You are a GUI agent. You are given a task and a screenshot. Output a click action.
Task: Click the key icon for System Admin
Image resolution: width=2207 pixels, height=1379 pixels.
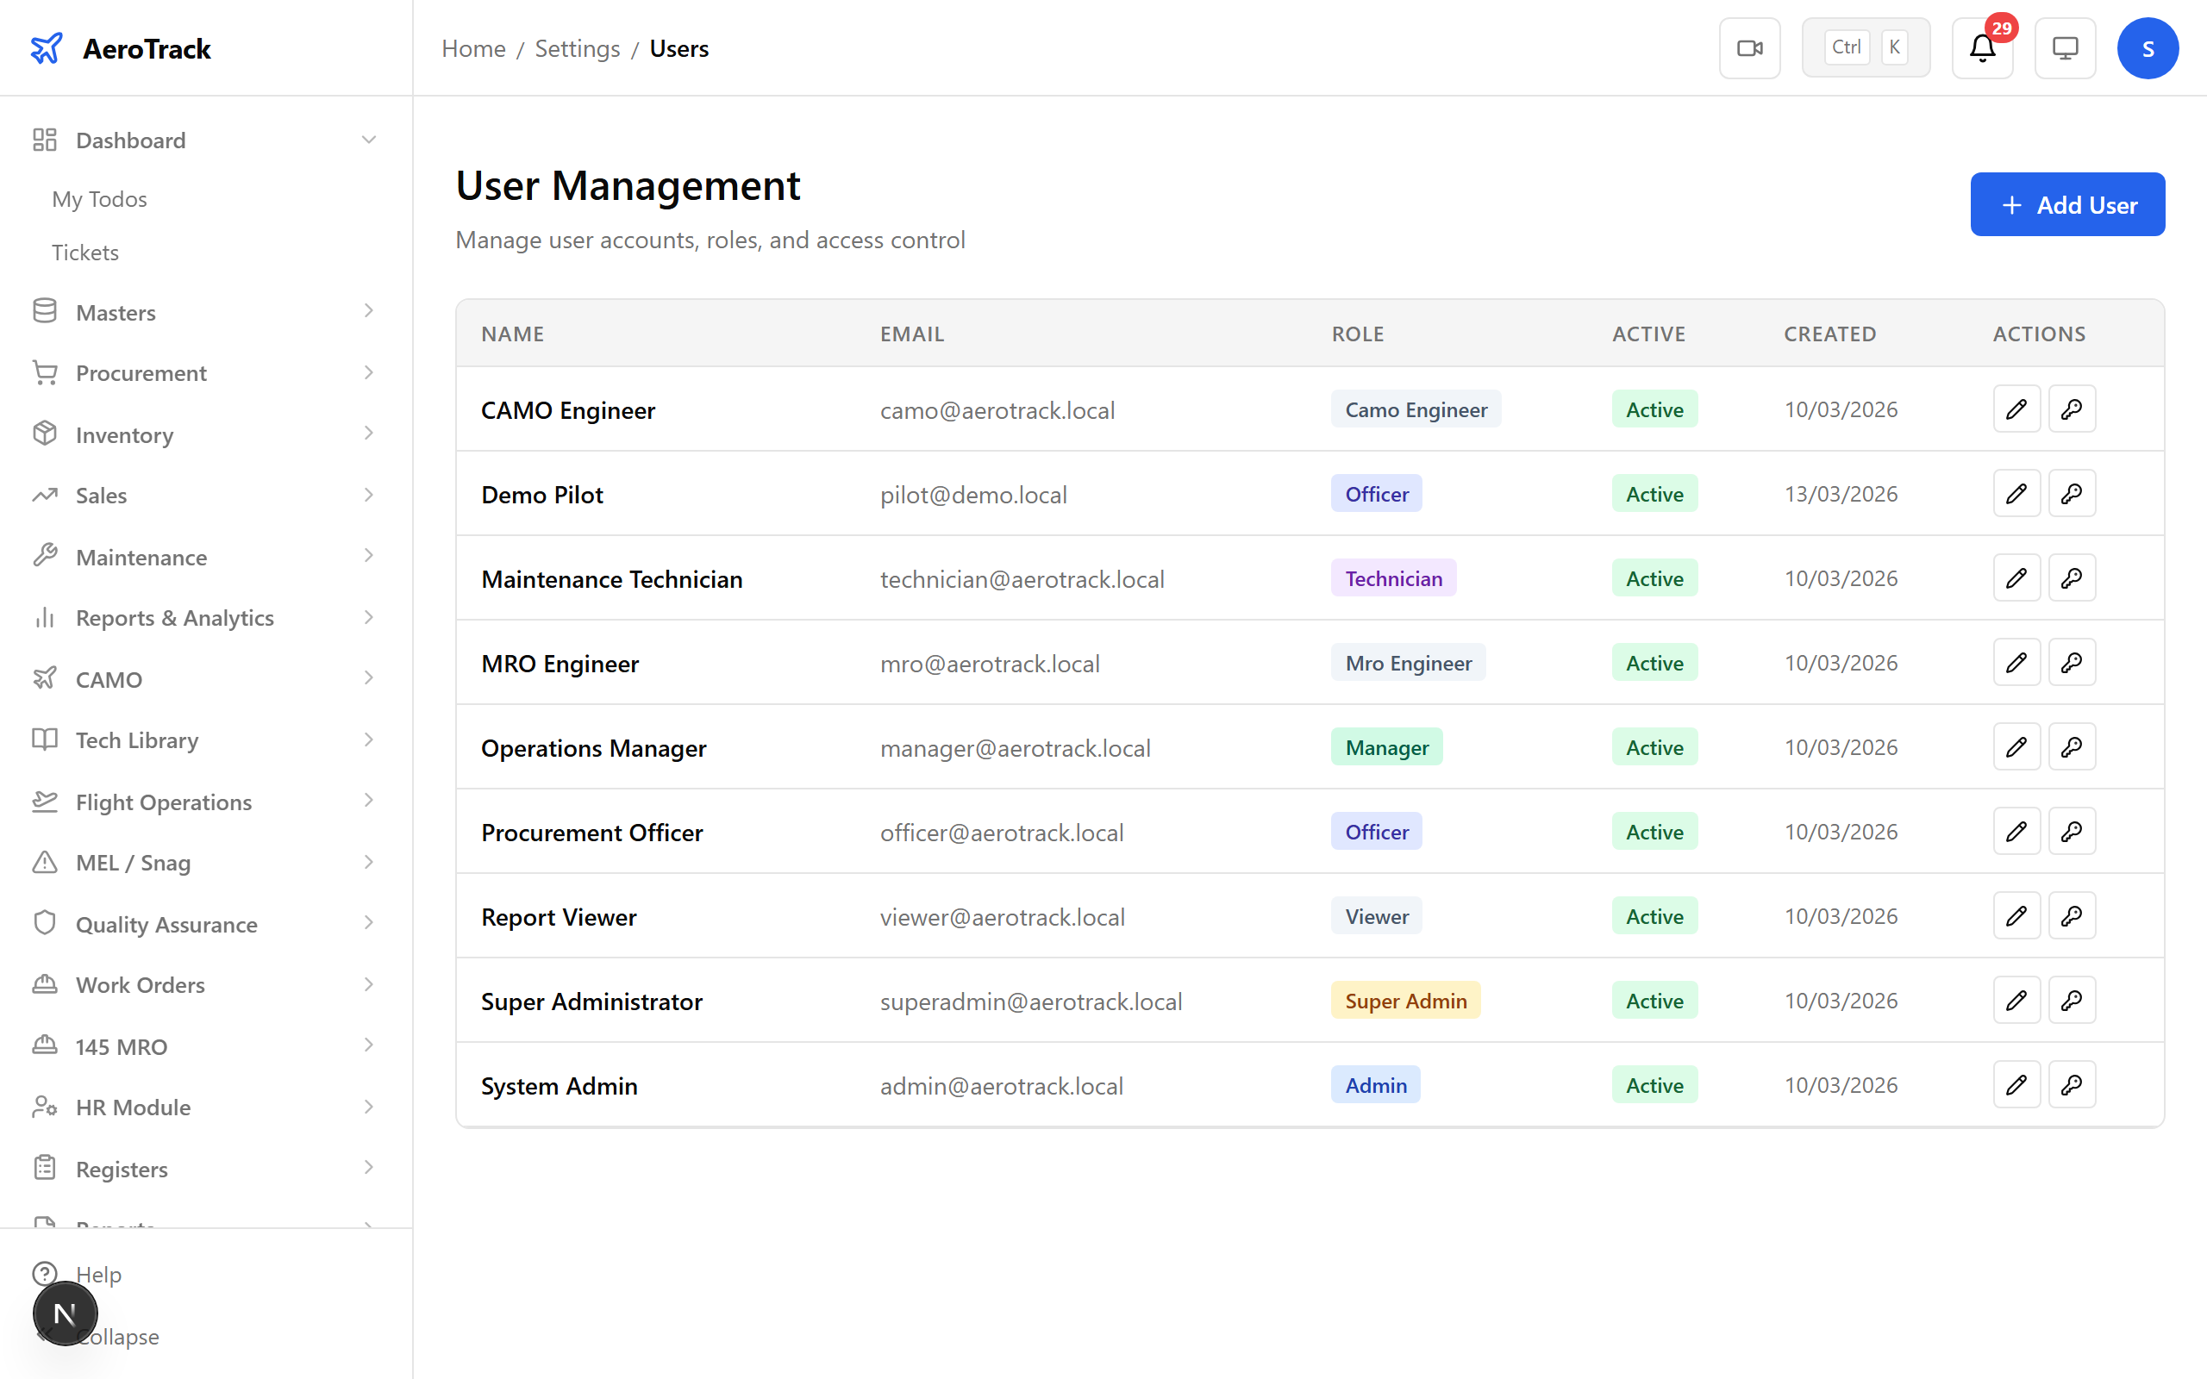coord(2072,1084)
